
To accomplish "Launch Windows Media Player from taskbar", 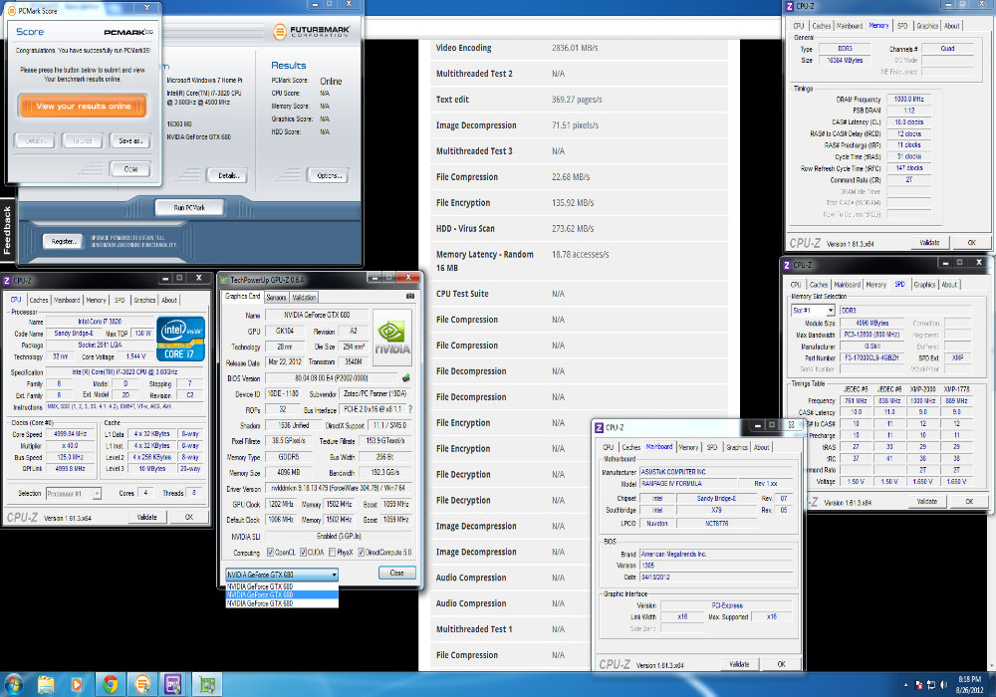I will [x=77, y=684].
